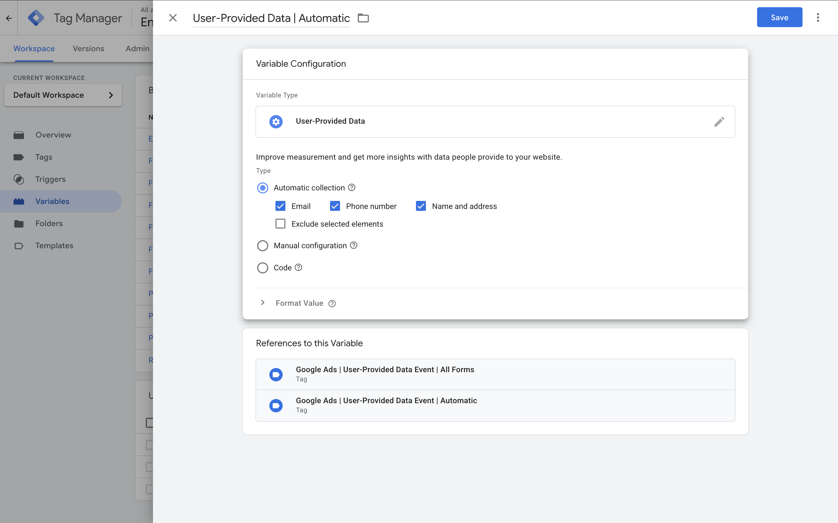Click the User-Provided Data gear icon

(276, 121)
